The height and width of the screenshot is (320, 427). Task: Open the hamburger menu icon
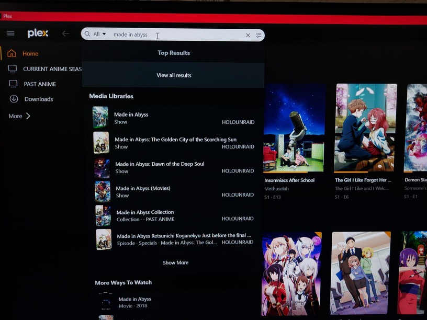click(10, 33)
